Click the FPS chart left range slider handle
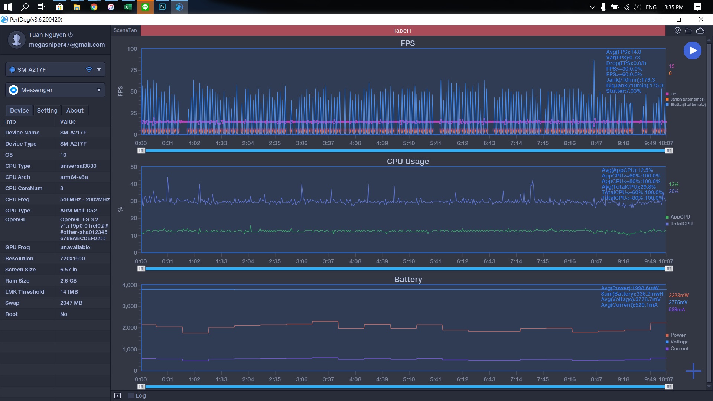713x401 pixels. point(141,151)
